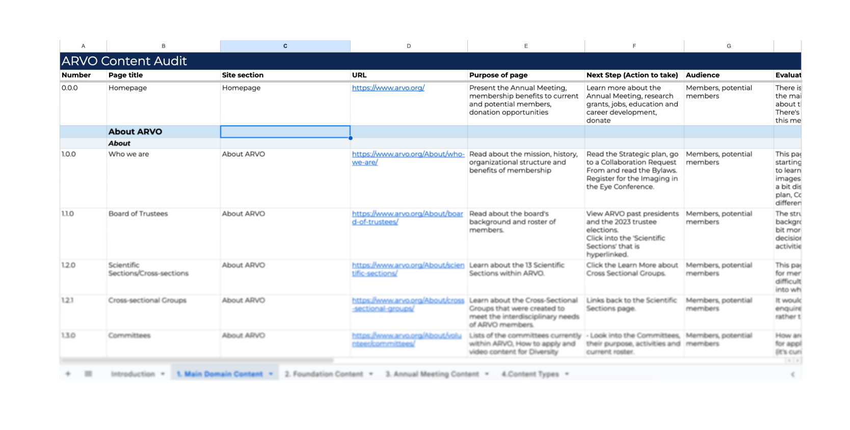This screenshot has width=850, height=430.
Task: Click the ARVO Content Audit title cell
Action: [431, 61]
